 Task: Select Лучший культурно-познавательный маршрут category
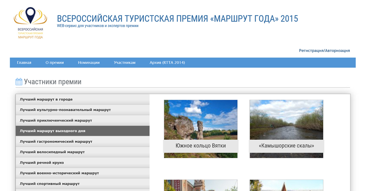83,110
